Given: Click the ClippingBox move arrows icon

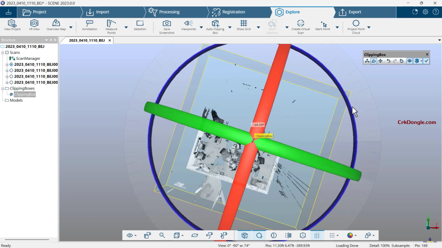Looking at the screenshot, I should coord(380,61).
